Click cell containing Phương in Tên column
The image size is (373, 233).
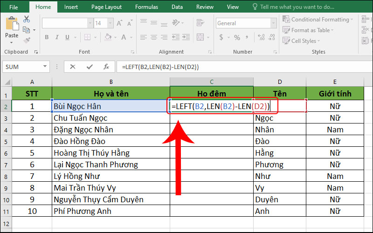click(280, 164)
